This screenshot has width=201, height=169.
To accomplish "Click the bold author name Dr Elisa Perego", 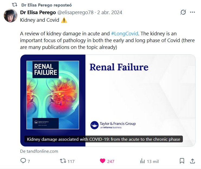I will [x=38, y=12].
